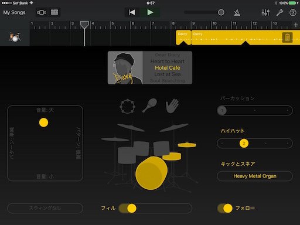Screen dimensions: 300x225
Task: Open the help question mark icon
Action: (292, 13)
